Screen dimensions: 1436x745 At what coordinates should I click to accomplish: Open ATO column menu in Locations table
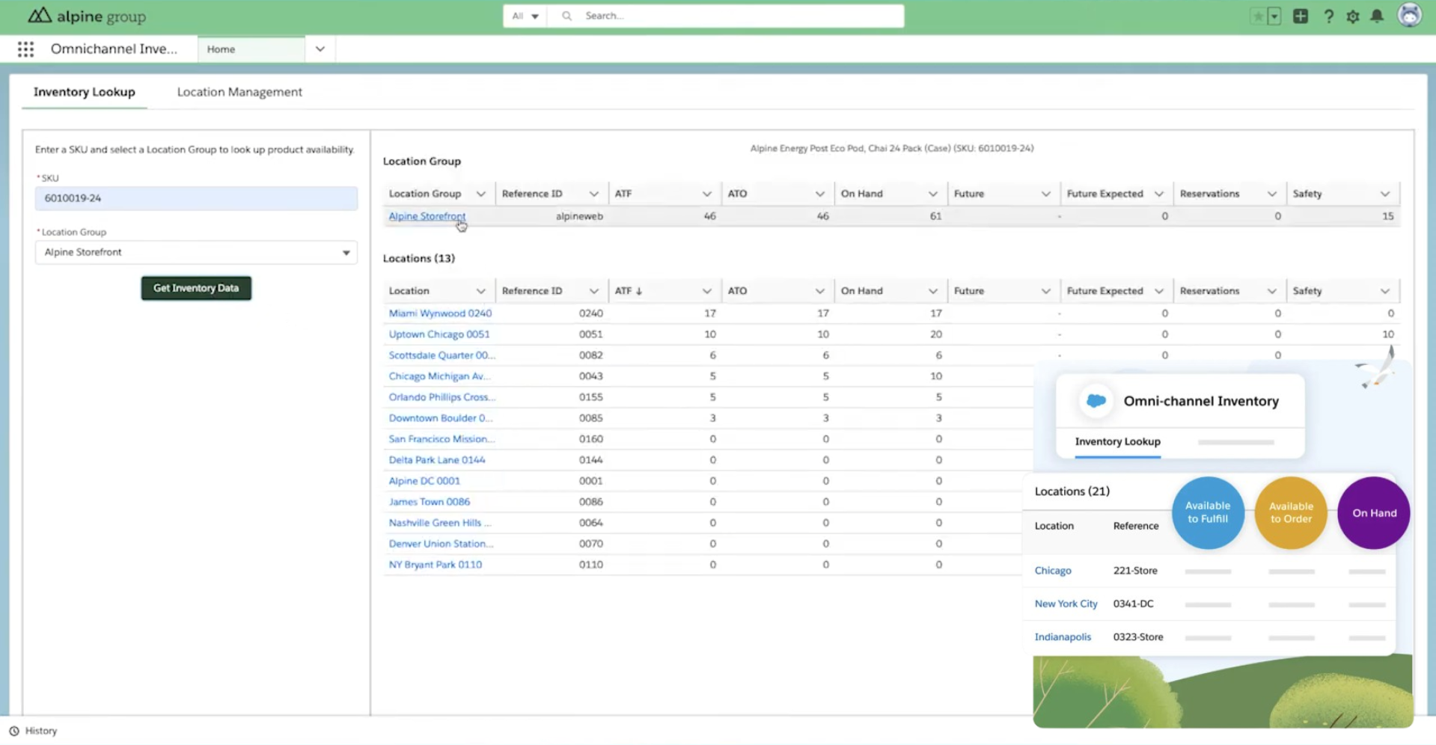820,291
